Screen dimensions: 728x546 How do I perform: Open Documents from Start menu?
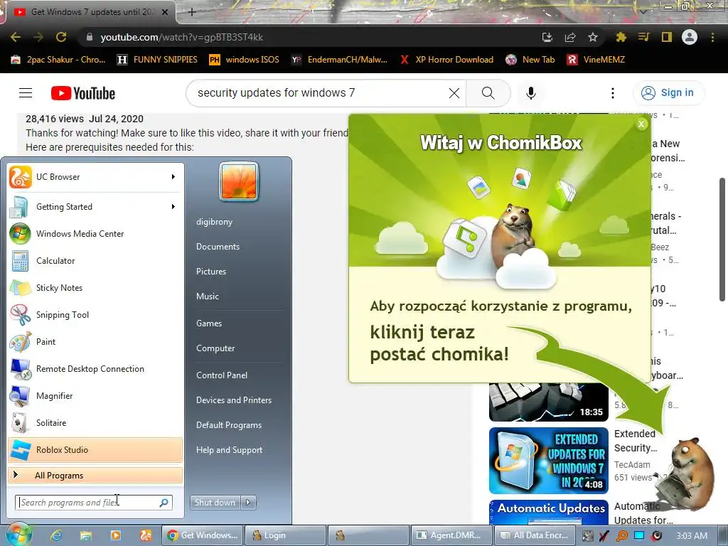tap(218, 247)
